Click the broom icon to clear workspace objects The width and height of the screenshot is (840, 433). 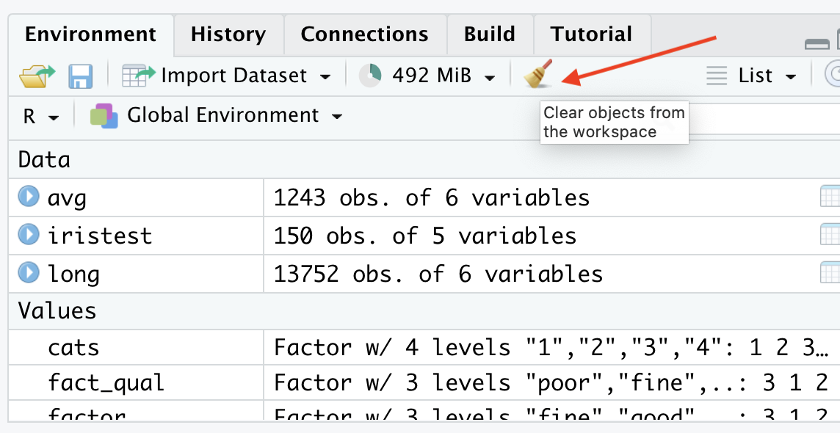point(539,75)
